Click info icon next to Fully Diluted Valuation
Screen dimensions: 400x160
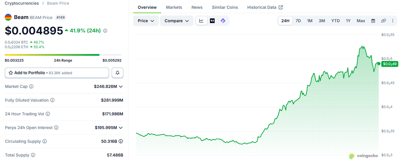[x=52, y=100]
